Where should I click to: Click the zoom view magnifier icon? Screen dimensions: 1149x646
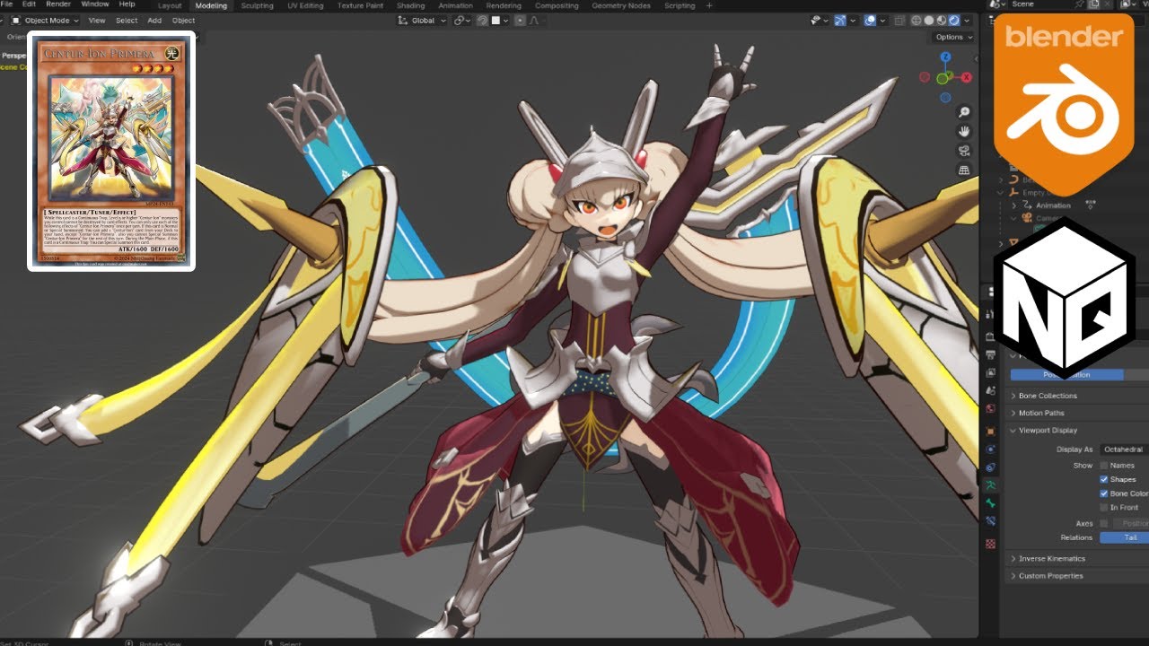click(964, 112)
